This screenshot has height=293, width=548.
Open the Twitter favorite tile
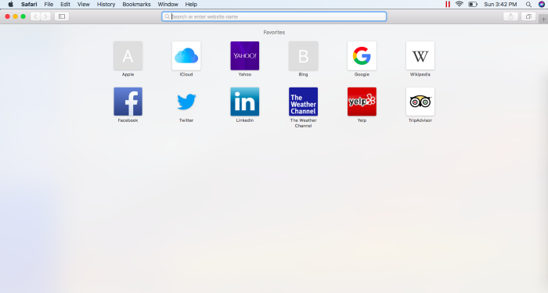click(186, 102)
